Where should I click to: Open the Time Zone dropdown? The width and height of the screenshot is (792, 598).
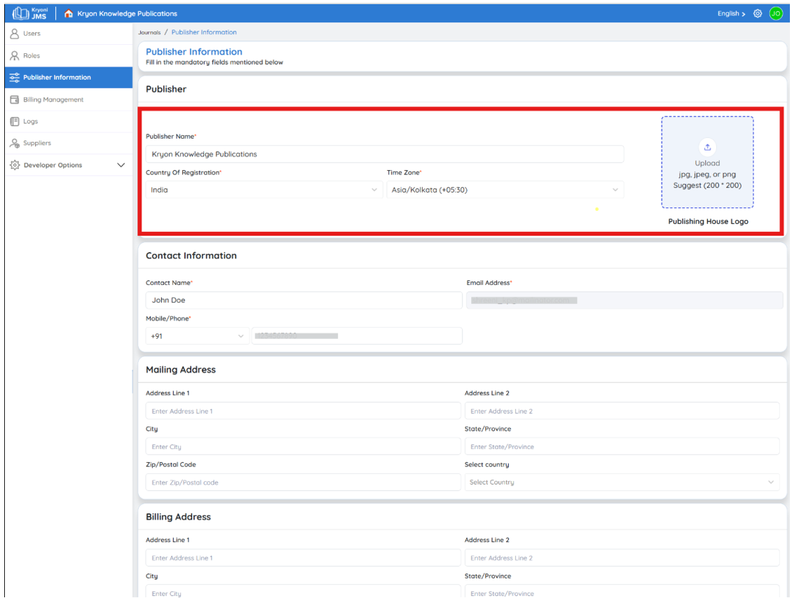tap(505, 190)
